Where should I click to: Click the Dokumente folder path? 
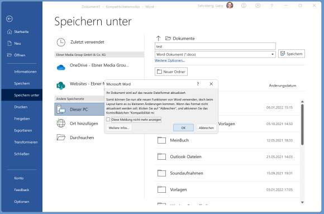point(180,39)
